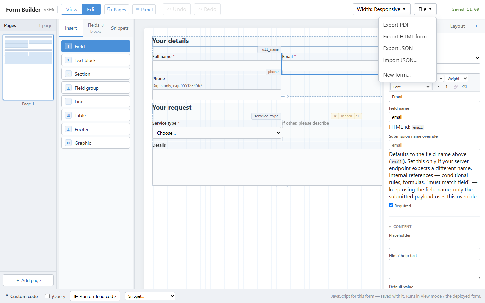Open the Layout tab
Screen dimensions: 485x303
pyautogui.click(x=457, y=26)
